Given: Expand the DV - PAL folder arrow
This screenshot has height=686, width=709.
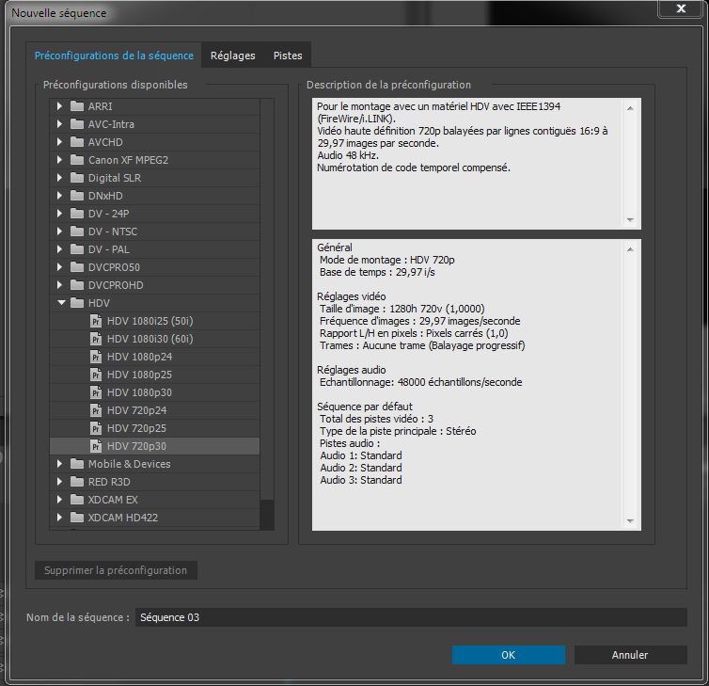Looking at the screenshot, I should coord(59,248).
